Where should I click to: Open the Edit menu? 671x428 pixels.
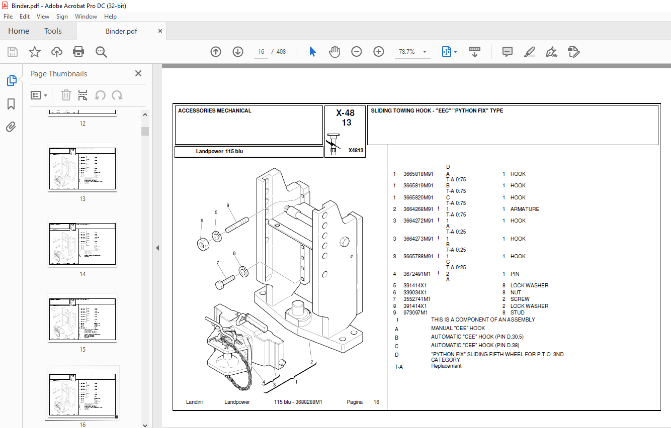pos(25,17)
